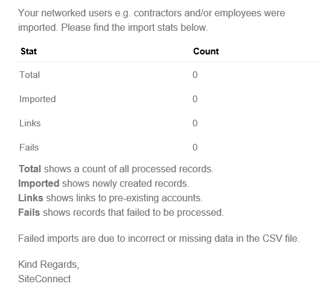Click the Stat column header
This screenshot has height=298, width=332.
point(28,51)
